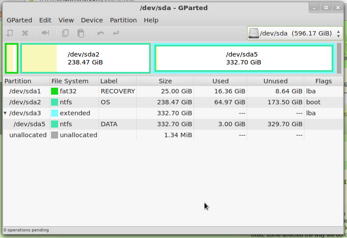Click the Delete partition toolbar icon

25,33
